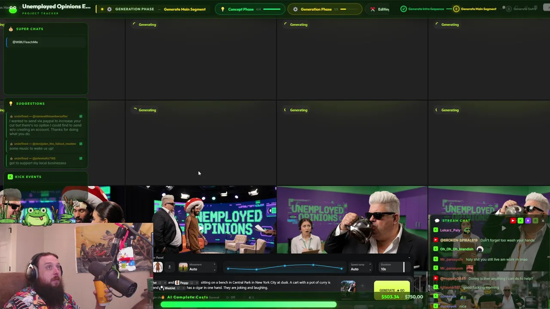
Task: Toggle checkbox on namewithnumbersafter suggestion
Action: pos(81,116)
